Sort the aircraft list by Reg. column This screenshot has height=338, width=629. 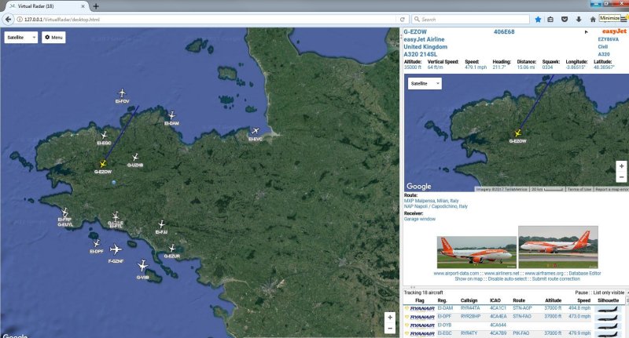tap(442, 300)
